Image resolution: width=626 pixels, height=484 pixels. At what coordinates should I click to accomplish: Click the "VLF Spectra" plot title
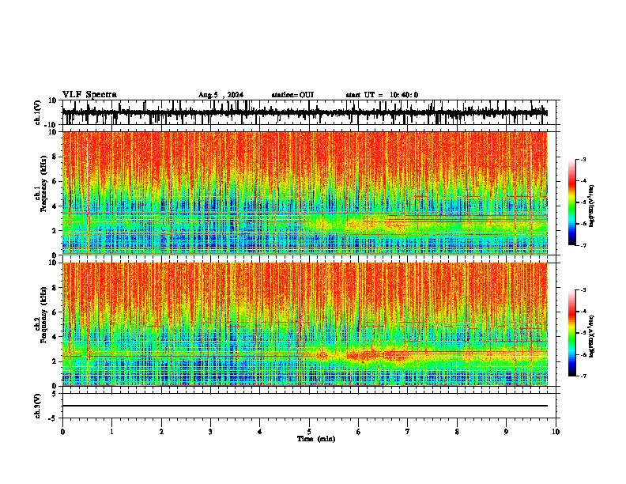(x=89, y=95)
